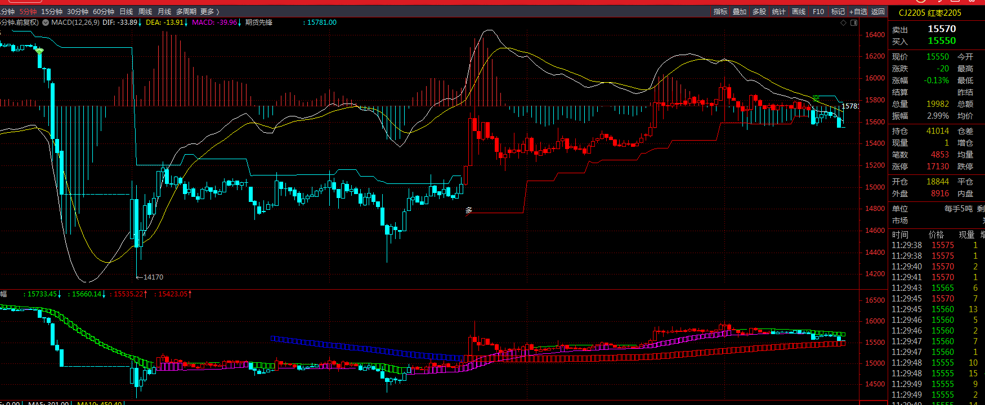Open 多周期 multi-period view
The width and height of the screenshot is (985, 405).
[x=186, y=11]
